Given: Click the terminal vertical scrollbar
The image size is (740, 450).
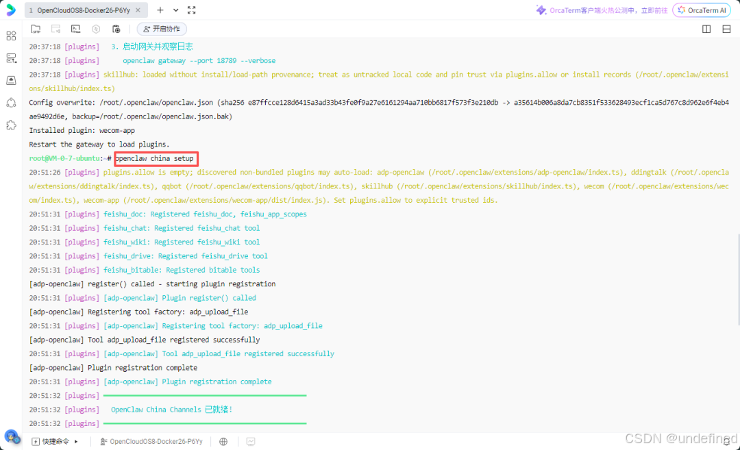Looking at the screenshot, I should [x=738, y=278].
